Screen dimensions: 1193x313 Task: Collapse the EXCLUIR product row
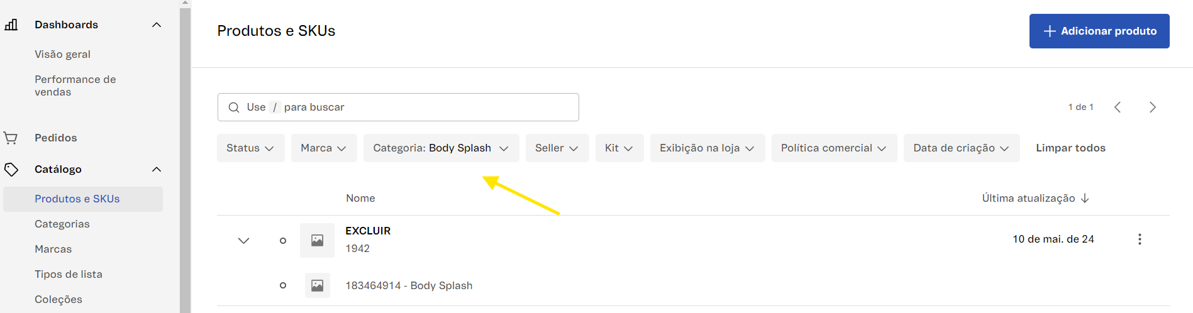(x=244, y=241)
